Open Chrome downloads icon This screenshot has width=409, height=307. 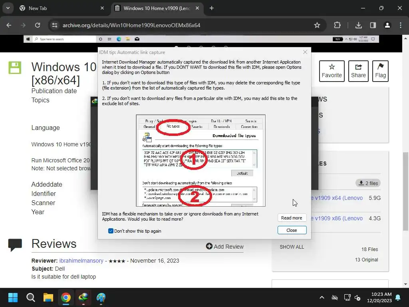click(x=358, y=25)
